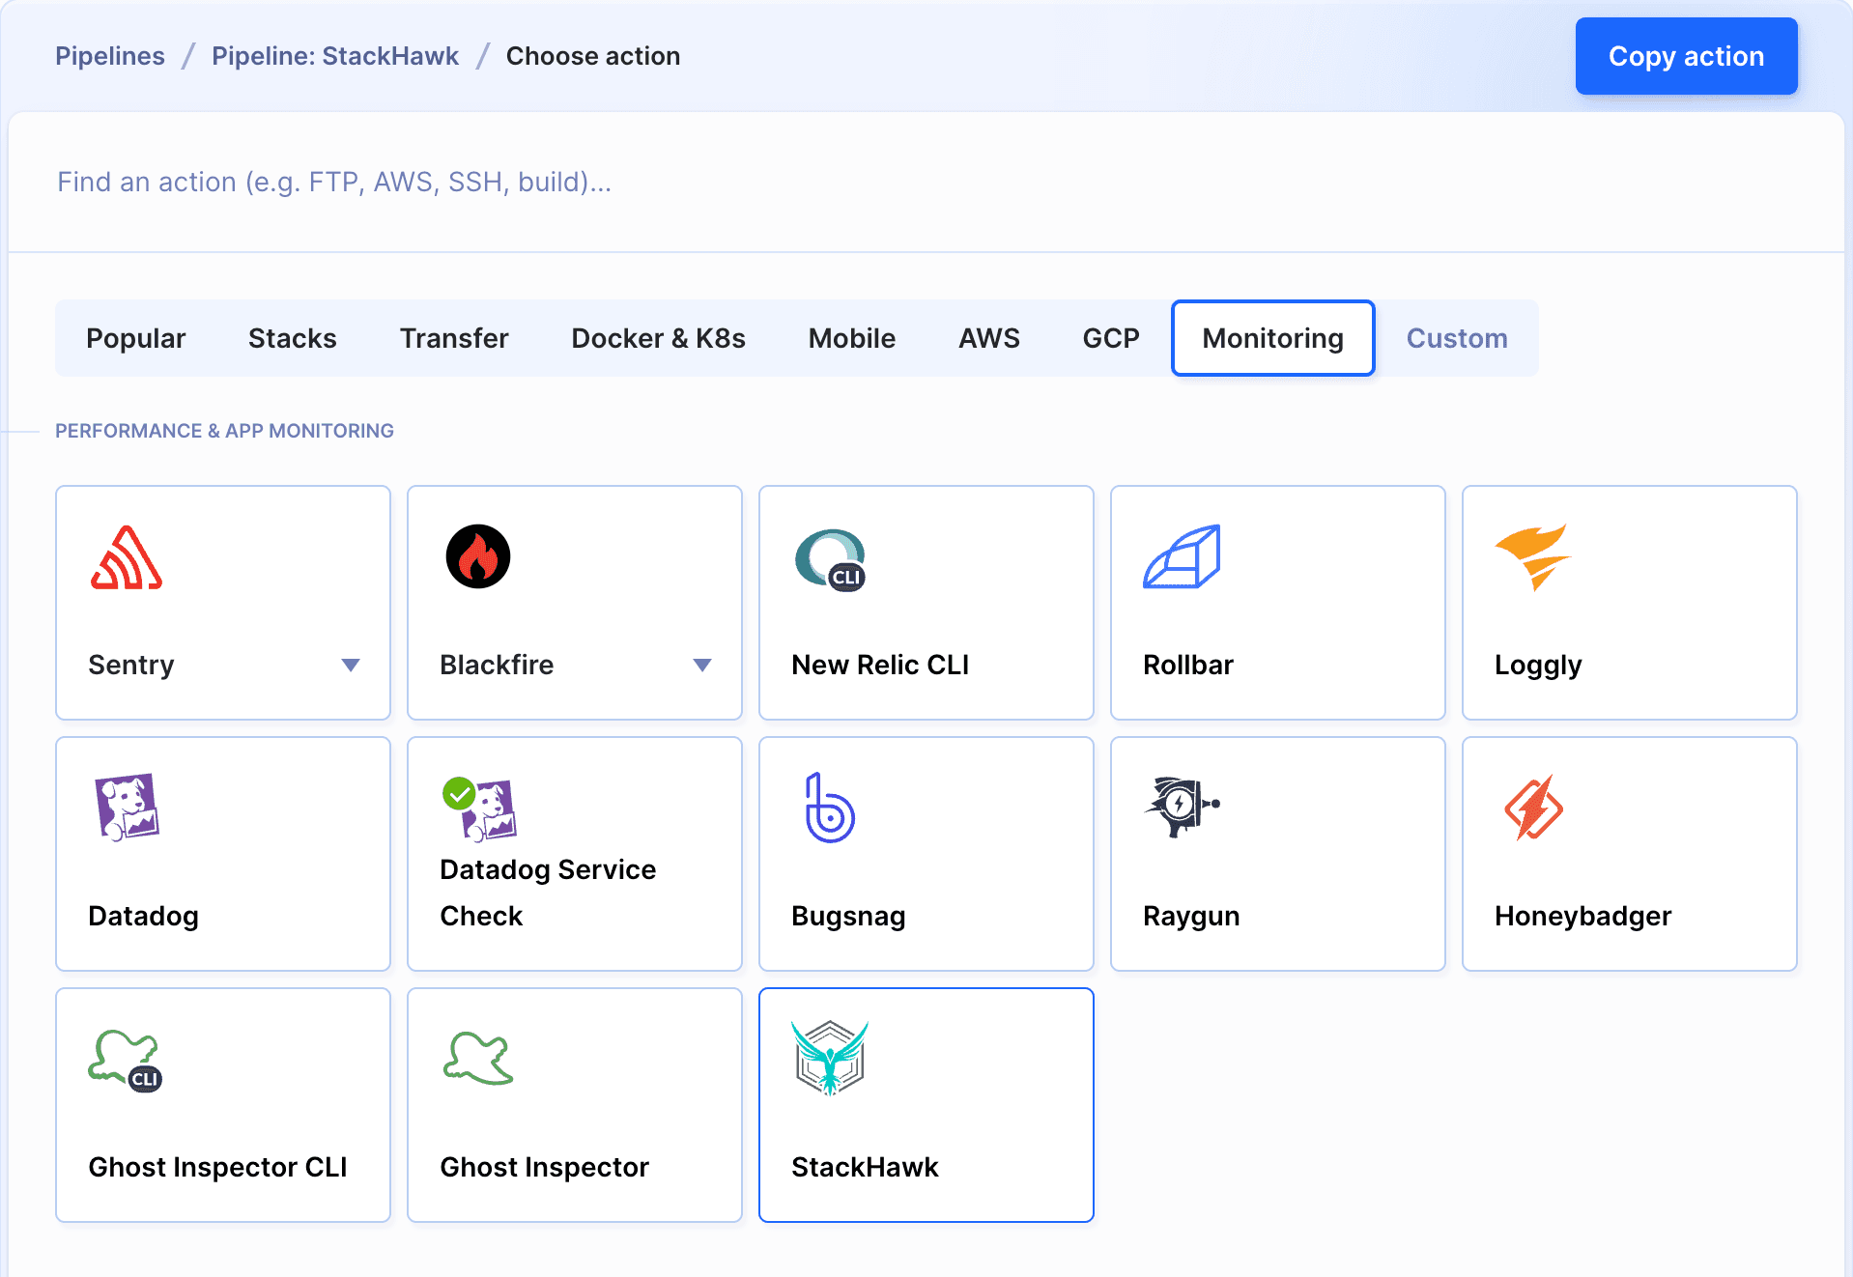
Task: Pick the StackHawk label text
Action: (x=865, y=1167)
